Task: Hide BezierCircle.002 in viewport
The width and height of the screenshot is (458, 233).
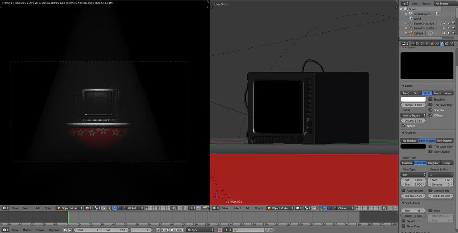Action: pyautogui.click(x=443, y=23)
